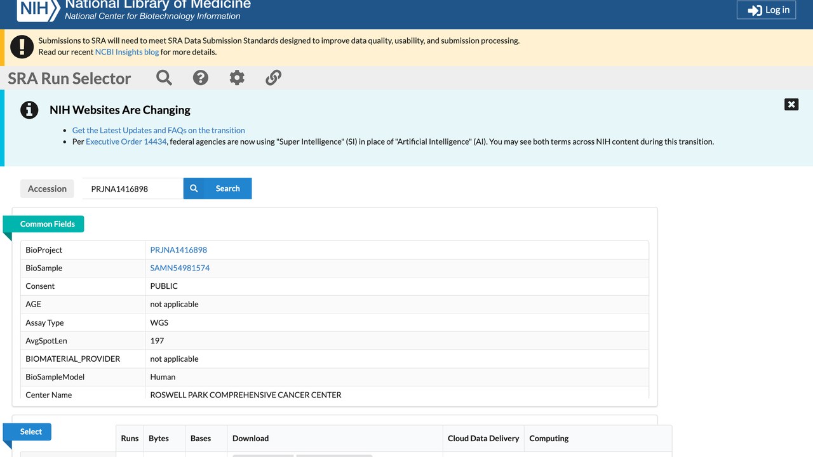This screenshot has height=457, width=813.
Task: Select the Consent value PUBLIC
Action: (164, 286)
